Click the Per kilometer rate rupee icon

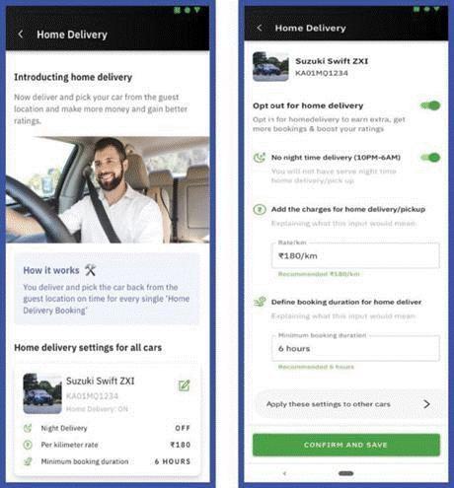click(x=28, y=445)
